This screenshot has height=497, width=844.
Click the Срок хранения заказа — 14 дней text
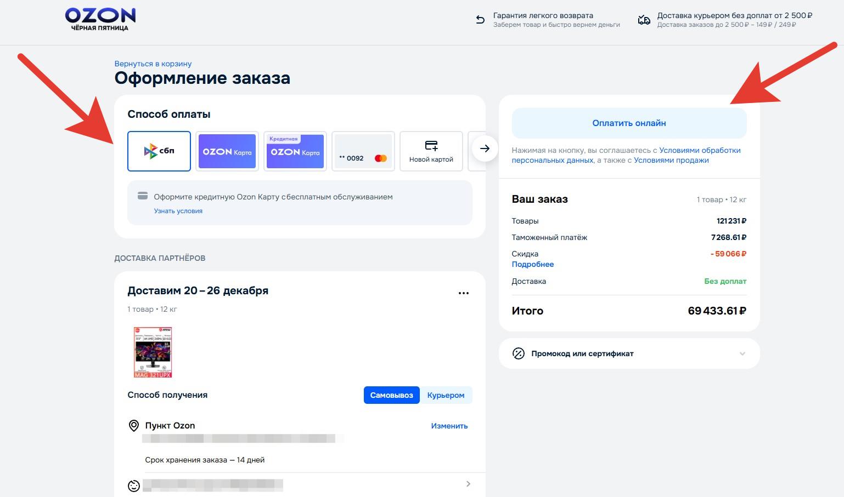pos(205,460)
